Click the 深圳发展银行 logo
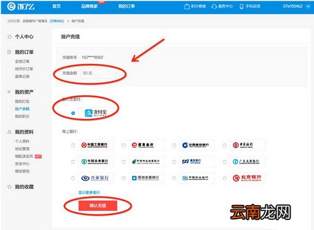This screenshot has width=314, height=230. pyautogui.click(x=146, y=178)
